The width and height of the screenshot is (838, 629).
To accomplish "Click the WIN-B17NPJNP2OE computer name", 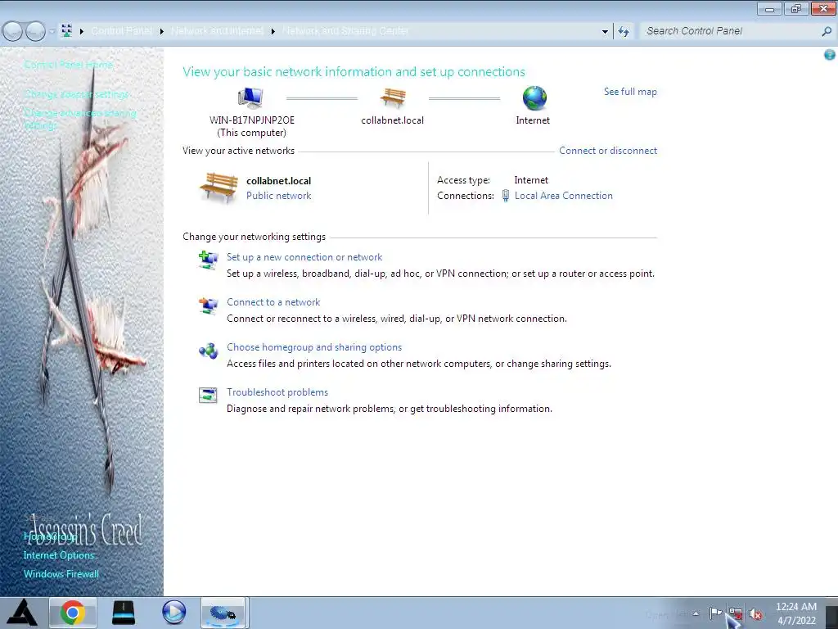I will pyautogui.click(x=252, y=120).
